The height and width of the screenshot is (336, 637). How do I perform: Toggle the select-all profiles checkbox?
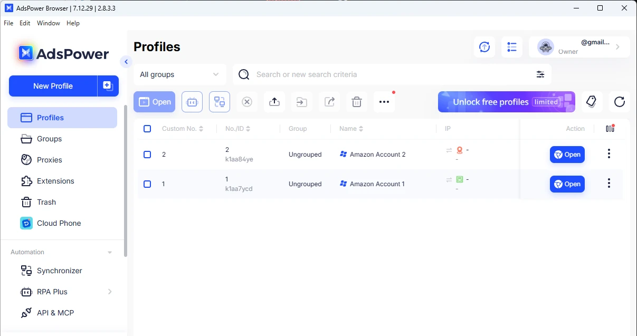pos(147,129)
